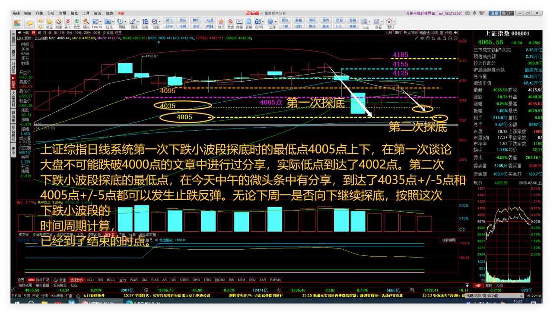This screenshot has height=314, width=553.
Task: Toggle the 月 monthly period button
Action: click(44, 33)
